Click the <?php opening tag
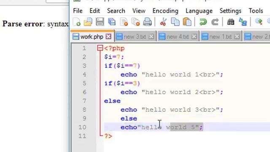The image size is (270, 152). point(114,48)
